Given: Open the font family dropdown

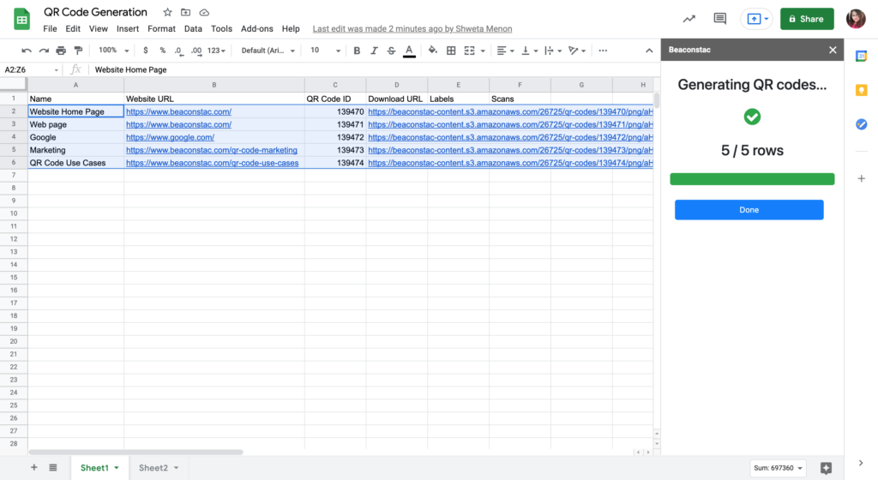Looking at the screenshot, I should point(268,51).
